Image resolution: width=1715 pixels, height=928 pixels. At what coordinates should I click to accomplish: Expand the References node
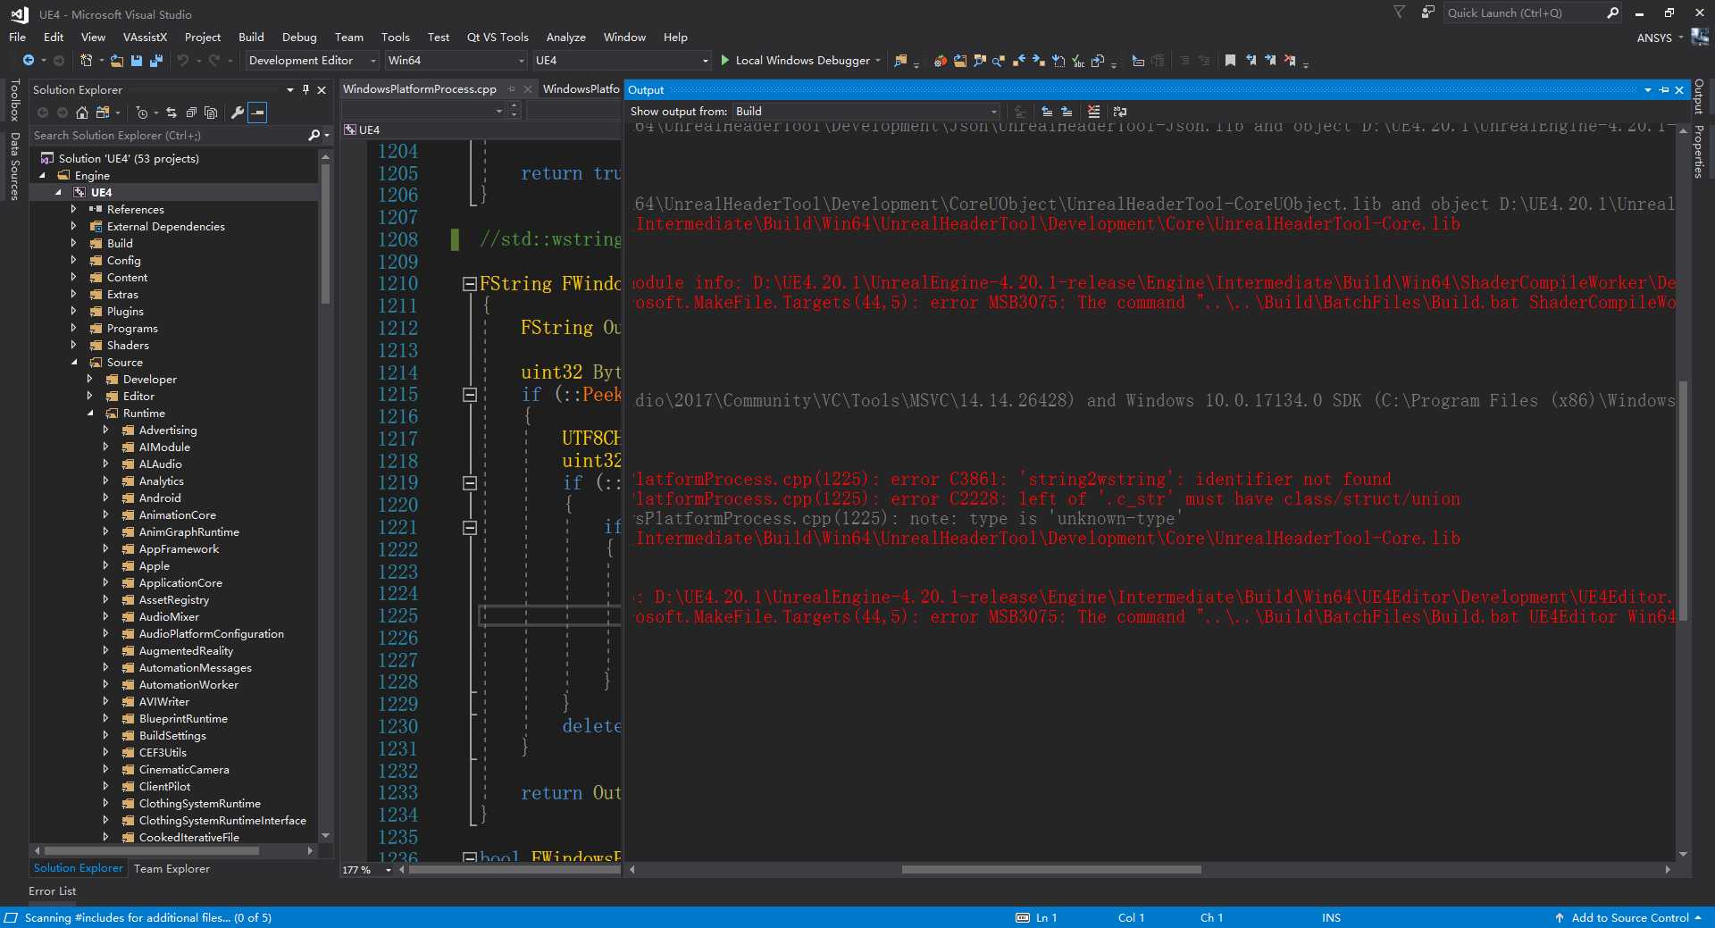74,209
